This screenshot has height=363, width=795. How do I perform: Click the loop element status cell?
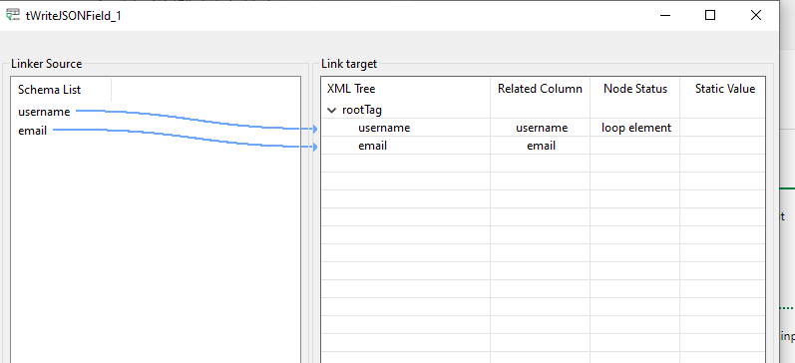[x=635, y=128]
